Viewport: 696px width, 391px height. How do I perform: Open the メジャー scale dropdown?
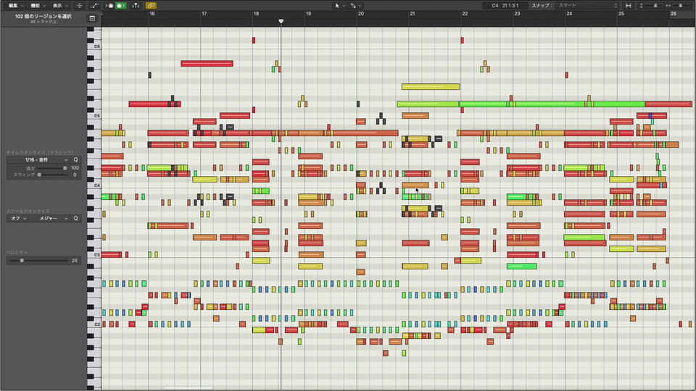pyautogui.click(x=50, y=219)
